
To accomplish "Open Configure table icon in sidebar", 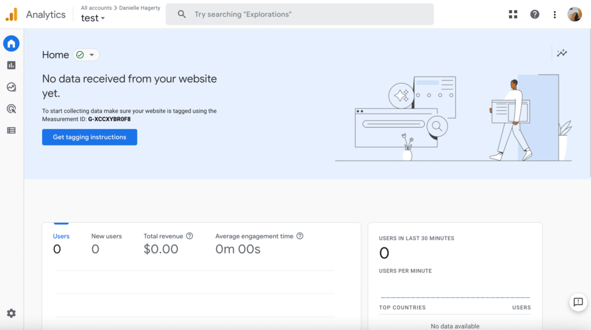I will [12, 130].
